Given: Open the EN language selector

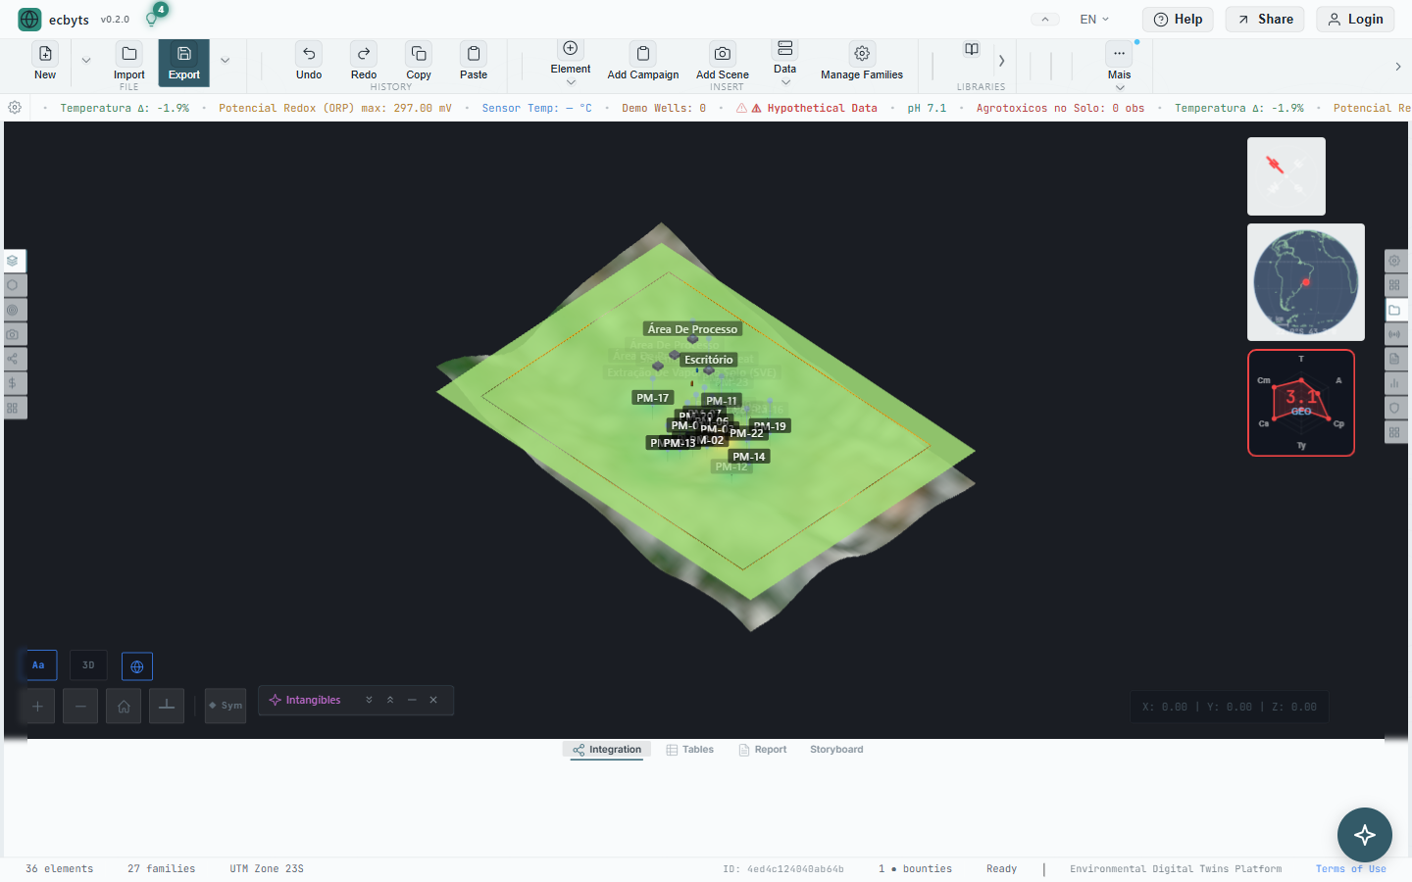Looking at the screenshot, I should 1094,20.
